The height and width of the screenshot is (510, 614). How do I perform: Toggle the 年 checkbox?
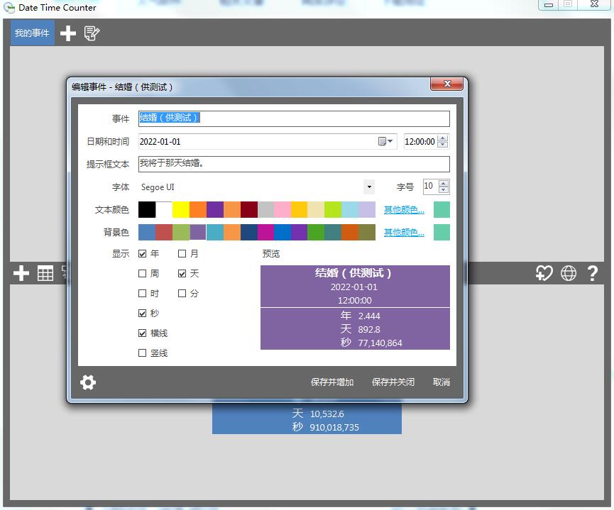pos(143,254)
